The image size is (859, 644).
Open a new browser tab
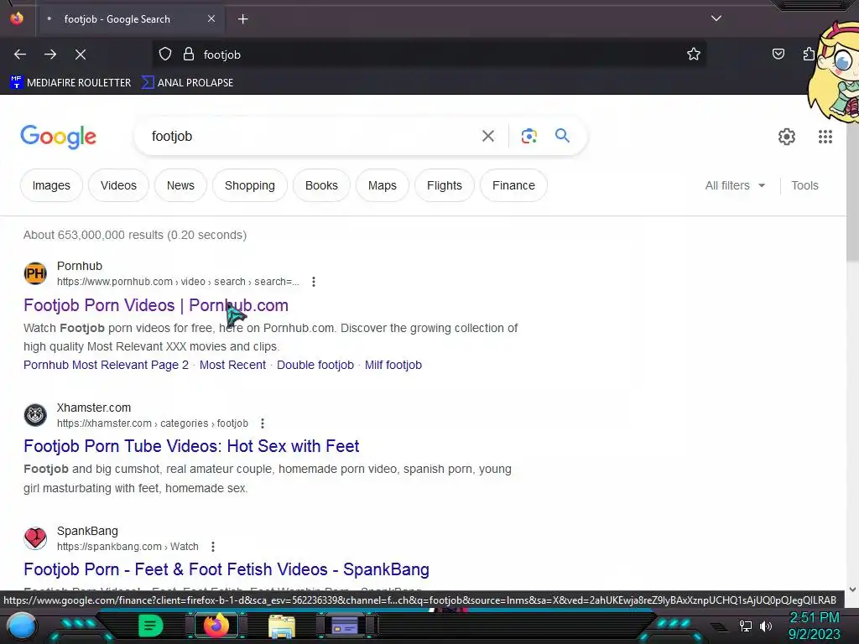(x=242, y=19)
